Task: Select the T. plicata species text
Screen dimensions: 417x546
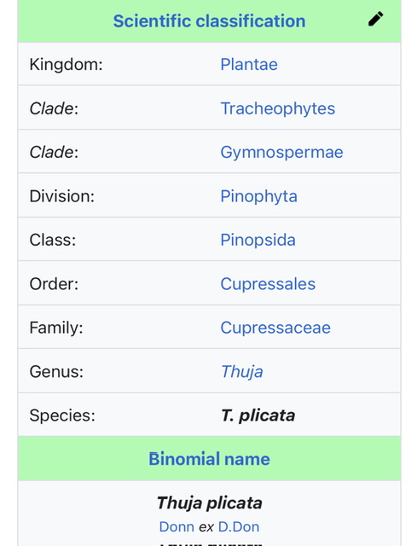Action: tap(258, 415)
